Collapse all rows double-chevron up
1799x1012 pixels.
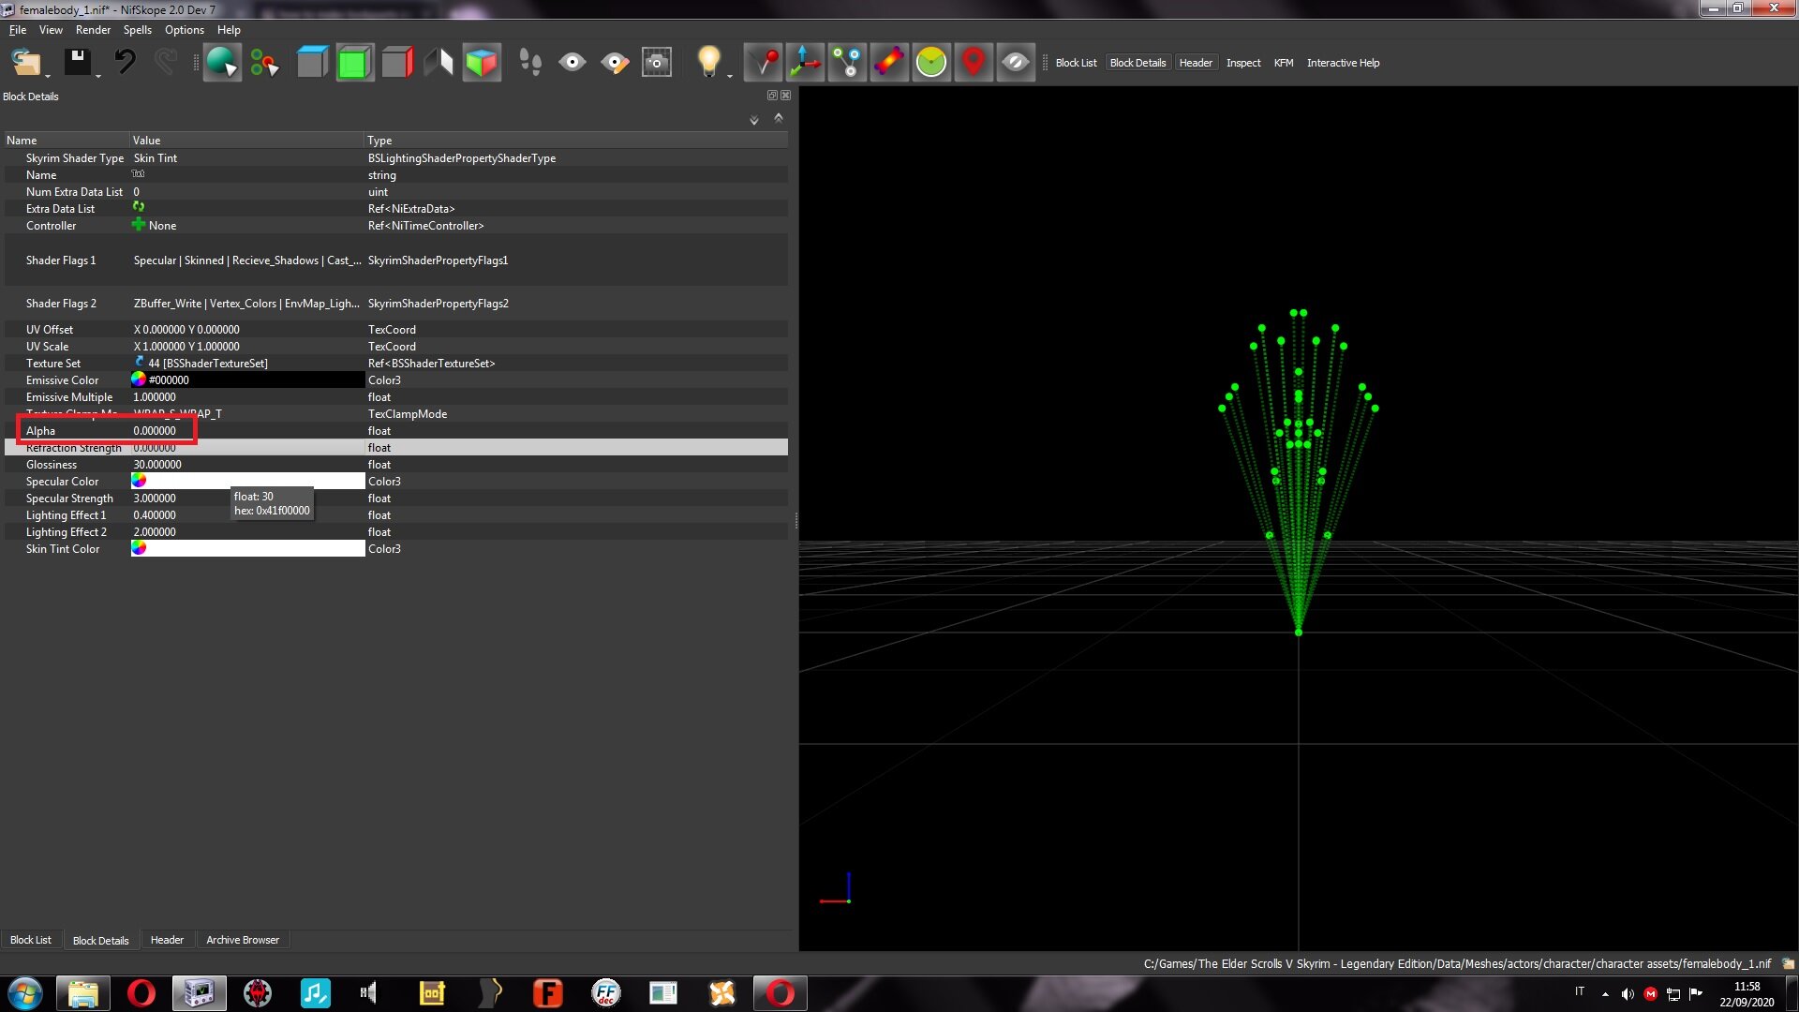tap(779, 118)
